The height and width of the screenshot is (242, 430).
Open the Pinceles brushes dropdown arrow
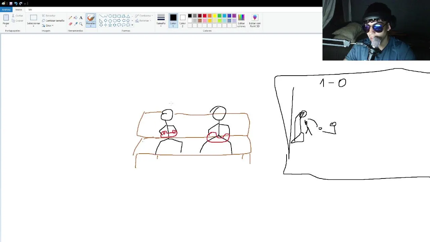click(91, 26)
